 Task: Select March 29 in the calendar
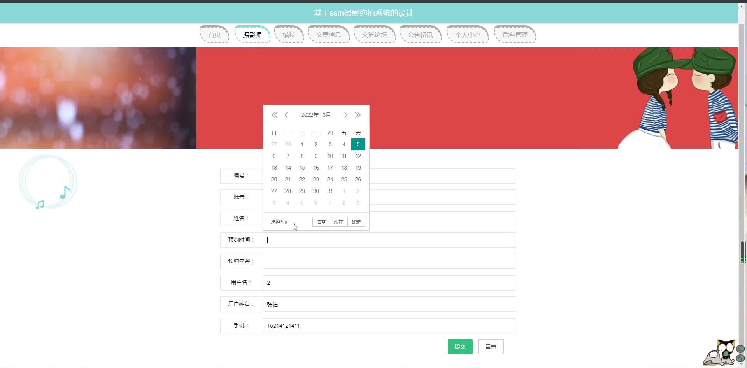[302, 191]
